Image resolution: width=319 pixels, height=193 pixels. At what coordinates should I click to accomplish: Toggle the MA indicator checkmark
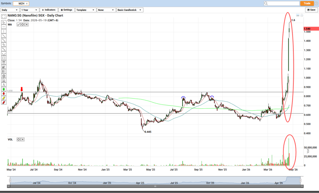click(x=18, y=24)
